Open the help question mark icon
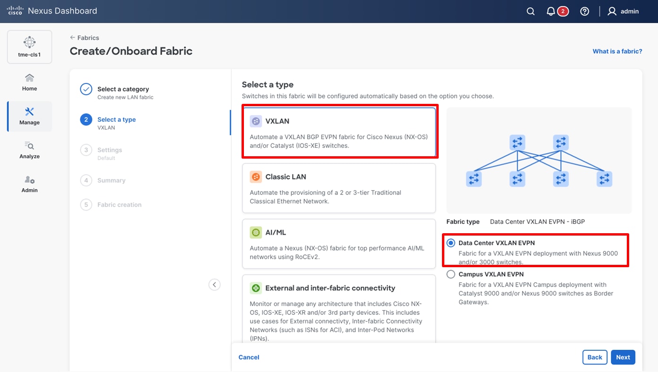 [585, 11]
